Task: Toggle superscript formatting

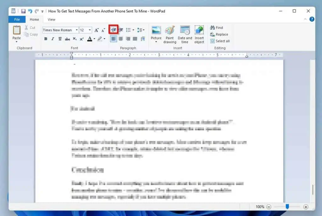Action: (81, 39)
